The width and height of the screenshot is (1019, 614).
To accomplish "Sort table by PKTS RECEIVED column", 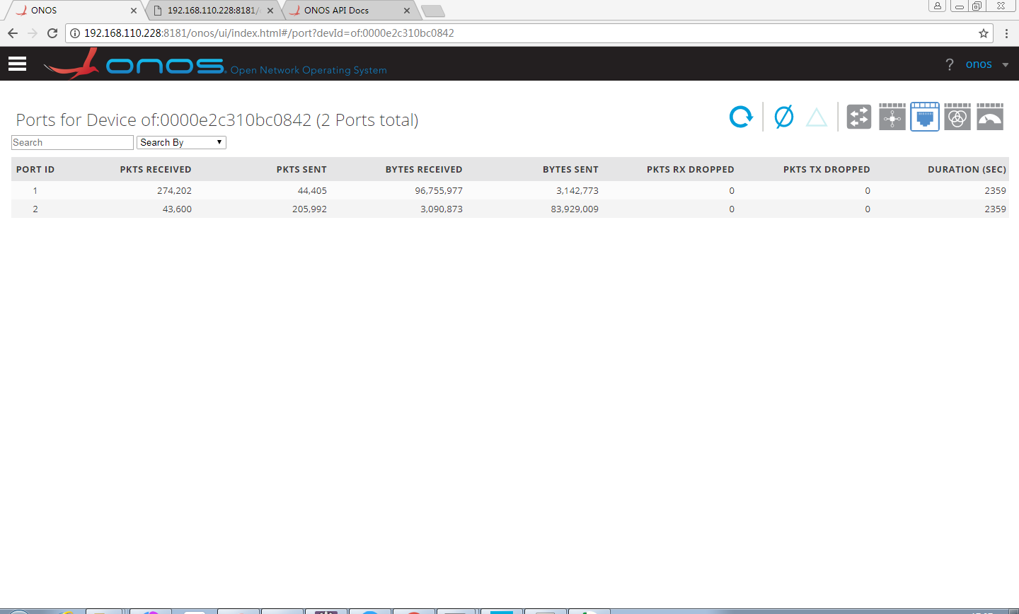I will click(156, 169).
